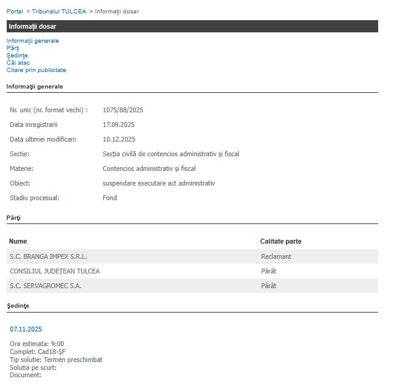This screenshot has height=384, width=402.
Task: Select the Complet: Cad18-ŞF line
Action: (37, 352)
